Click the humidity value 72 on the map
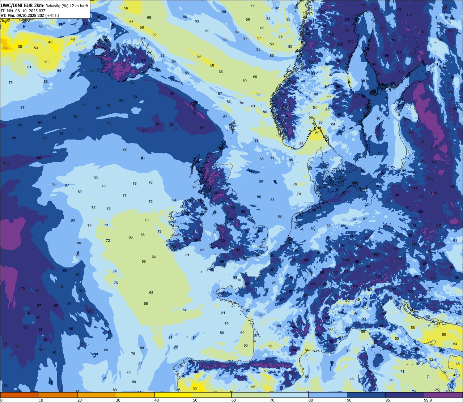463x403 pixels. coord(108,240)
